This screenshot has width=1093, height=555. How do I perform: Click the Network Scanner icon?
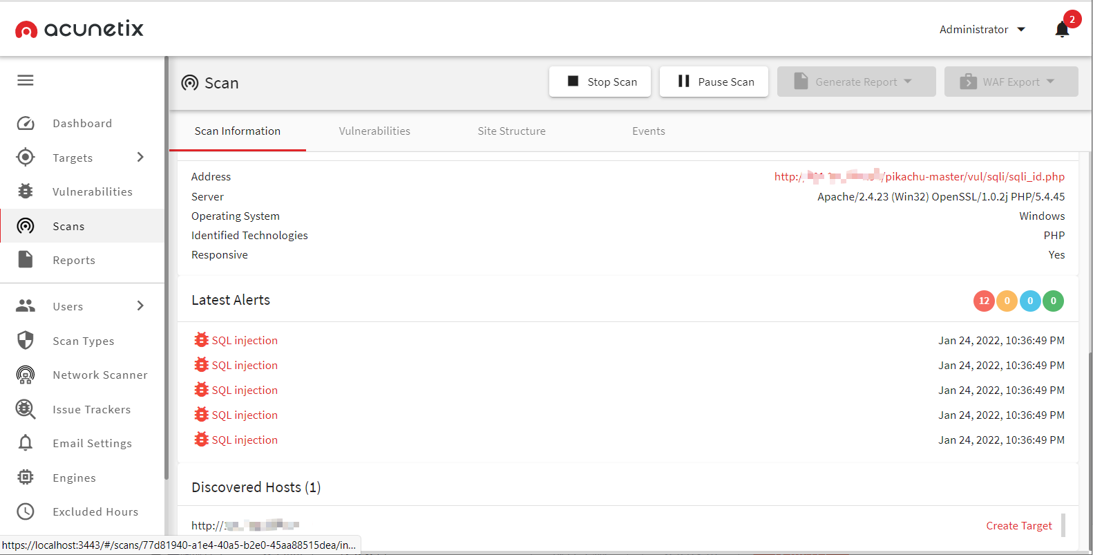[26, 375]
